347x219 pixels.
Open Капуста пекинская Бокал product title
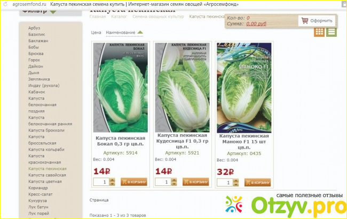point(121,141)
